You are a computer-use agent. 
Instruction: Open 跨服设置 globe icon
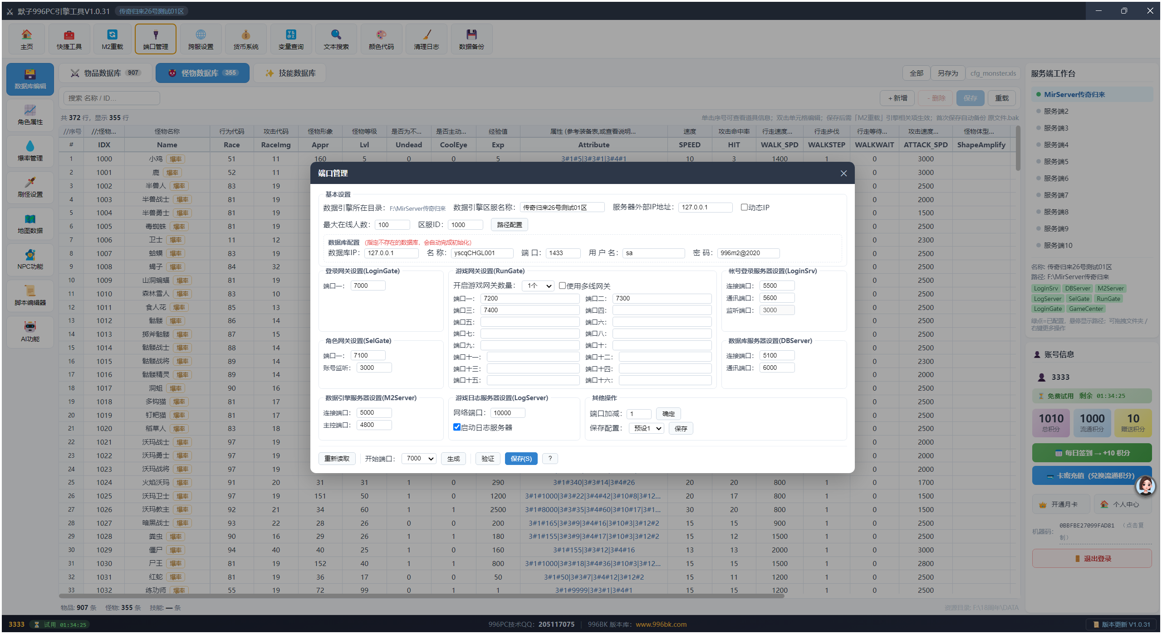201,39
